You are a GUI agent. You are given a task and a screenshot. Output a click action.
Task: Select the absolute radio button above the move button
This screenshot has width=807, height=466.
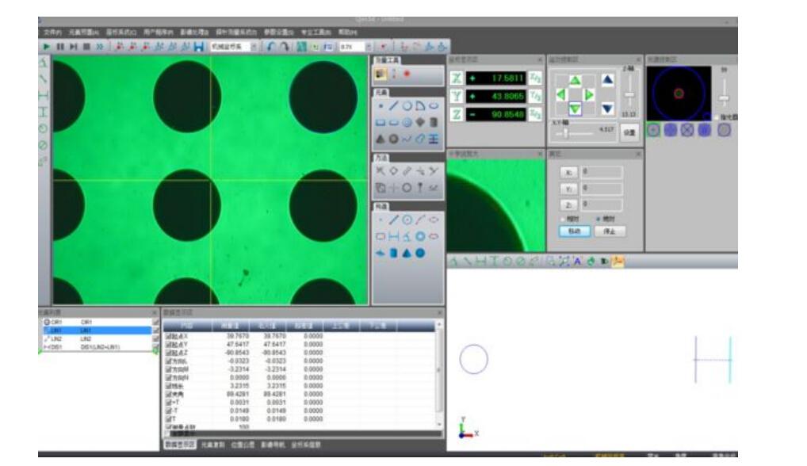(597, 218)
